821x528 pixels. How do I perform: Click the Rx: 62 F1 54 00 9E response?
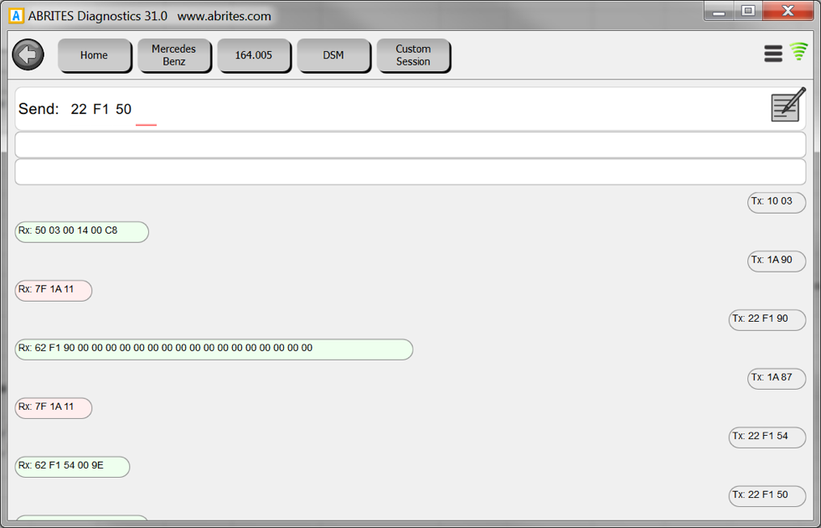72,466
